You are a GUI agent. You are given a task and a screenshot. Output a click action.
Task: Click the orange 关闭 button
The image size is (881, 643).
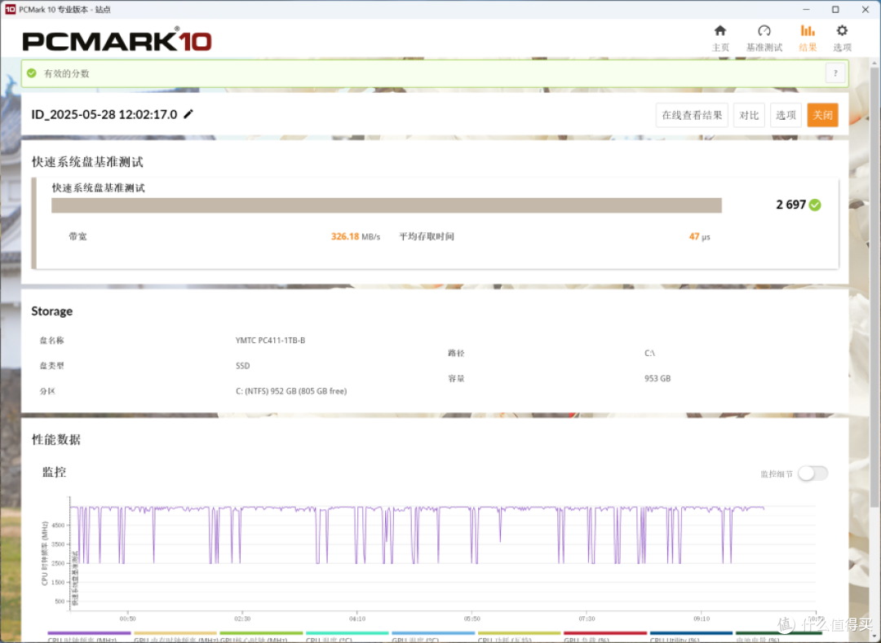tap(822, 115)
